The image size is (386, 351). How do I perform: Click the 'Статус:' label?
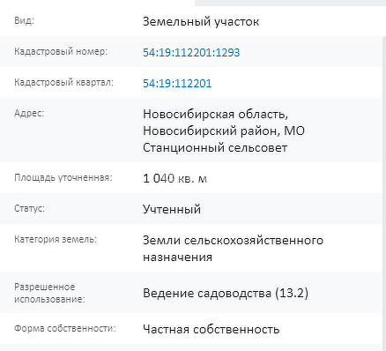tap(29, 208)
